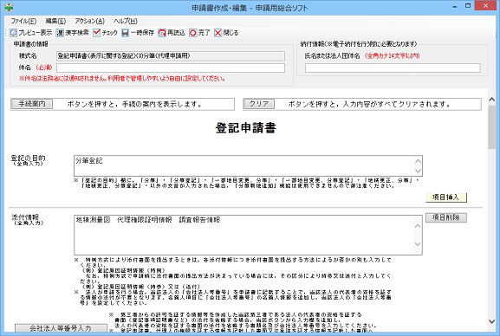Click down arrow of main vertical scrollbar

point(491,321)
